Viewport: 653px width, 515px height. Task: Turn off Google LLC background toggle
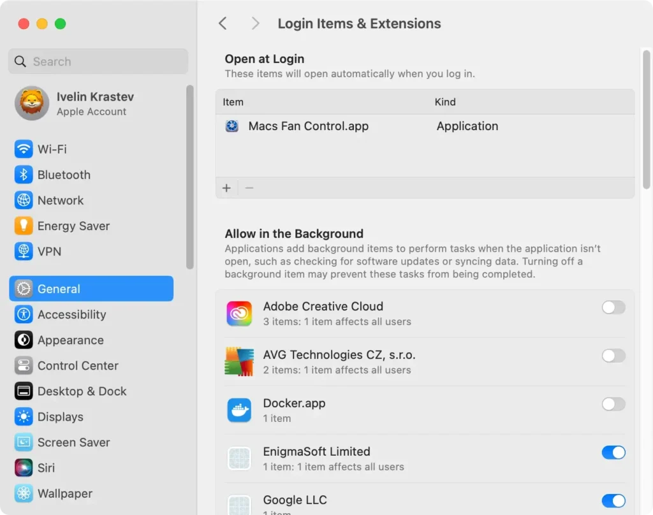(x=613, y=500)
